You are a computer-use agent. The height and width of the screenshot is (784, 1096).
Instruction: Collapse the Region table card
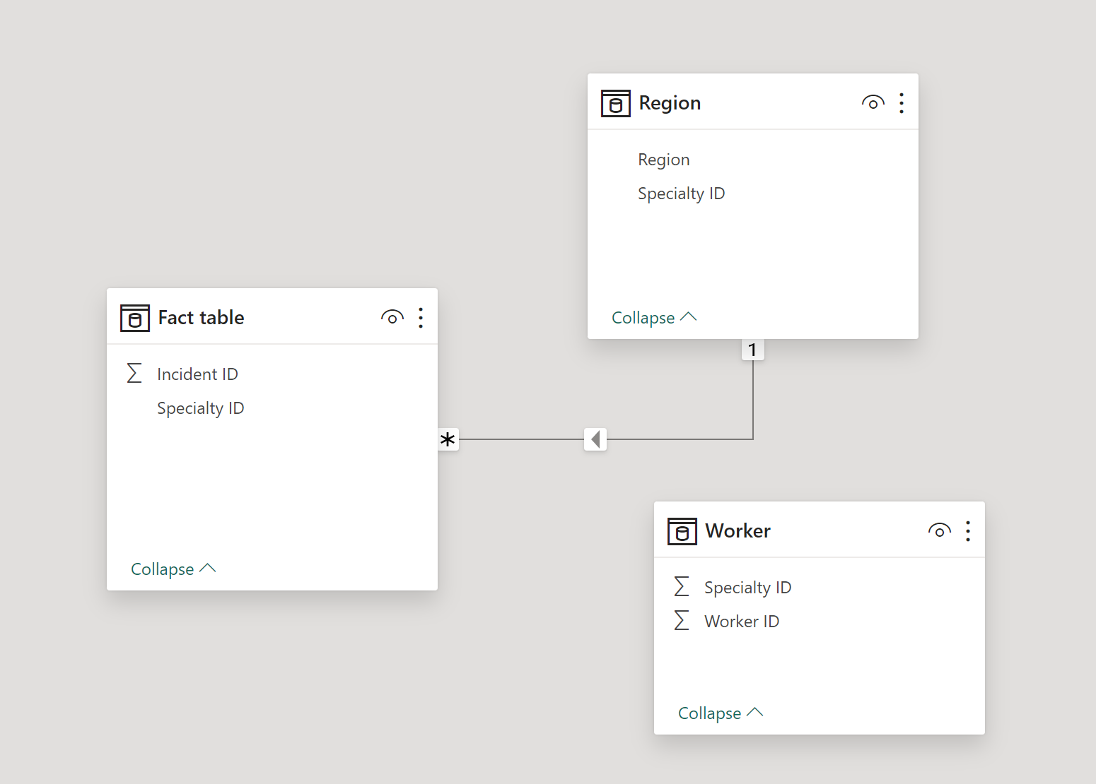point(654,318)
